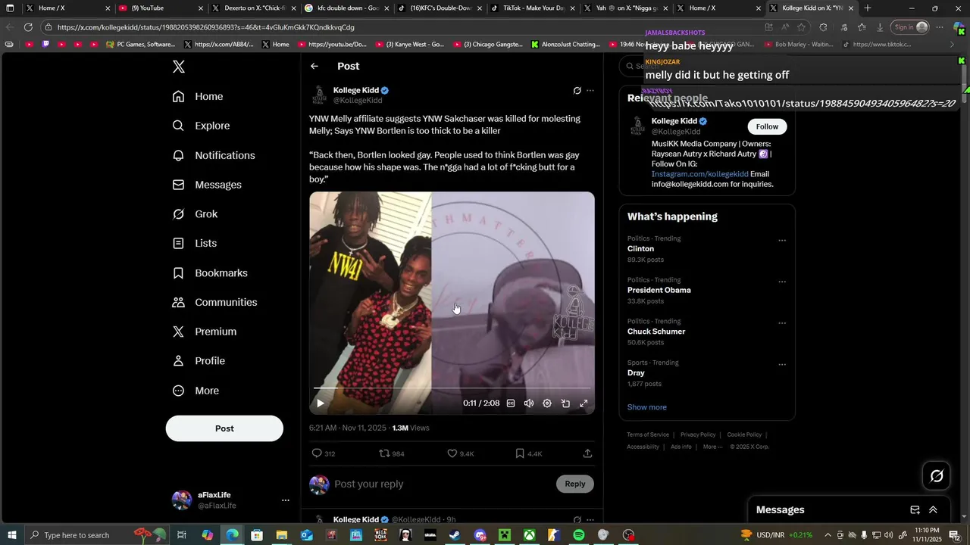Open video settings gear
Screen dimensions: 970x545
coord(547,403)
